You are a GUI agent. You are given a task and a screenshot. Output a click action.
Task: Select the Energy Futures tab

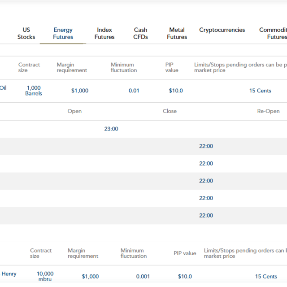(63, 34)
